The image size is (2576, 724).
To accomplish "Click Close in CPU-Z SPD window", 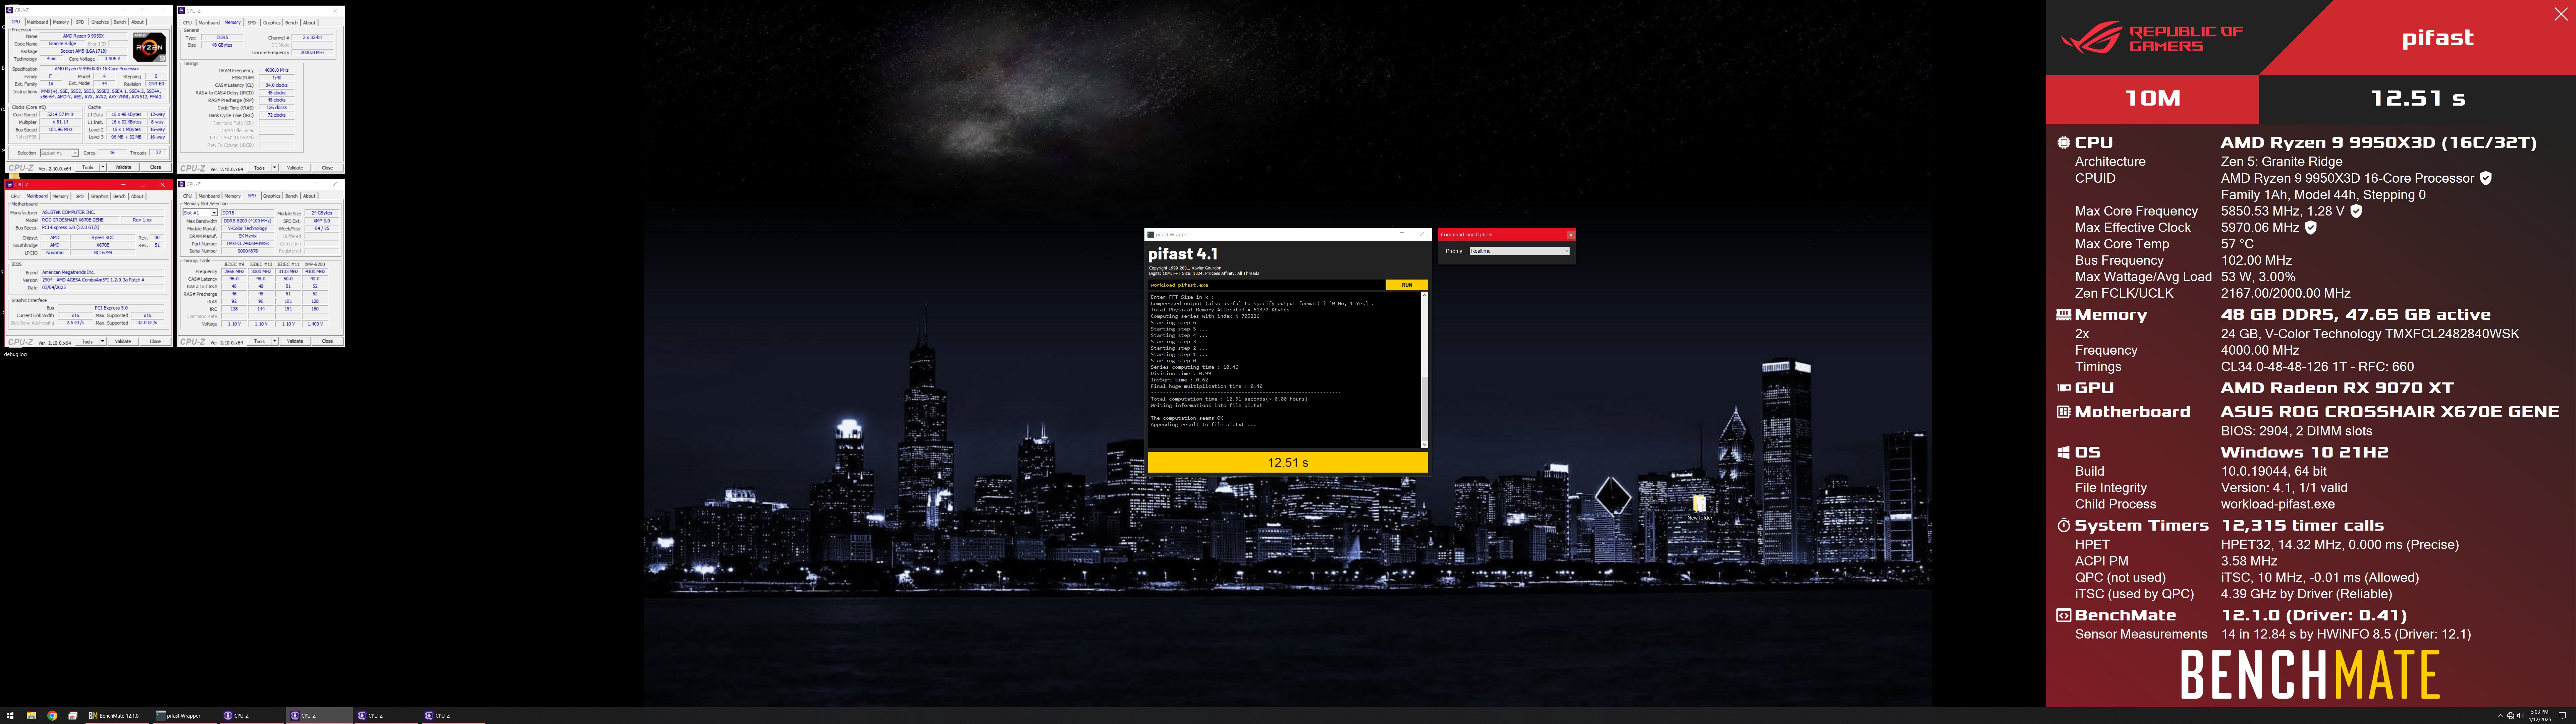I will [x=327, y=341].
